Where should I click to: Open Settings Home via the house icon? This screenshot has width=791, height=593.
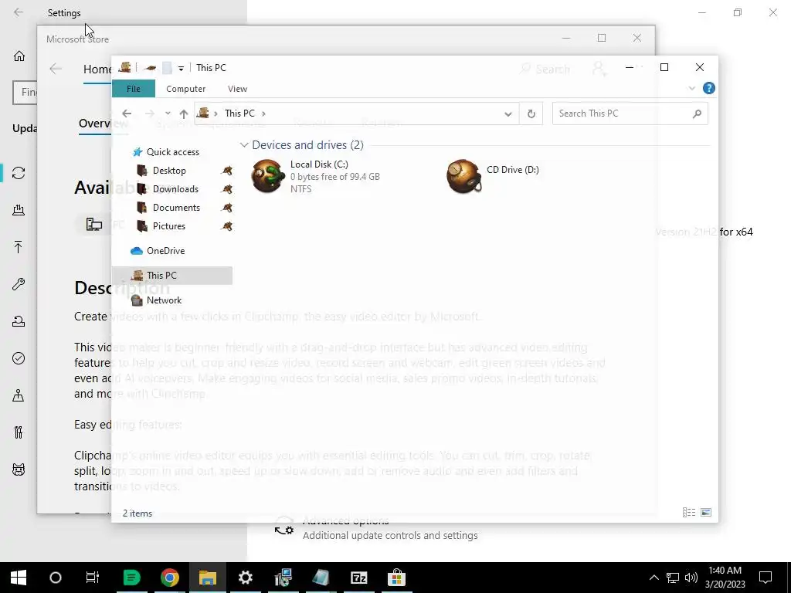(x=19, y=56)
